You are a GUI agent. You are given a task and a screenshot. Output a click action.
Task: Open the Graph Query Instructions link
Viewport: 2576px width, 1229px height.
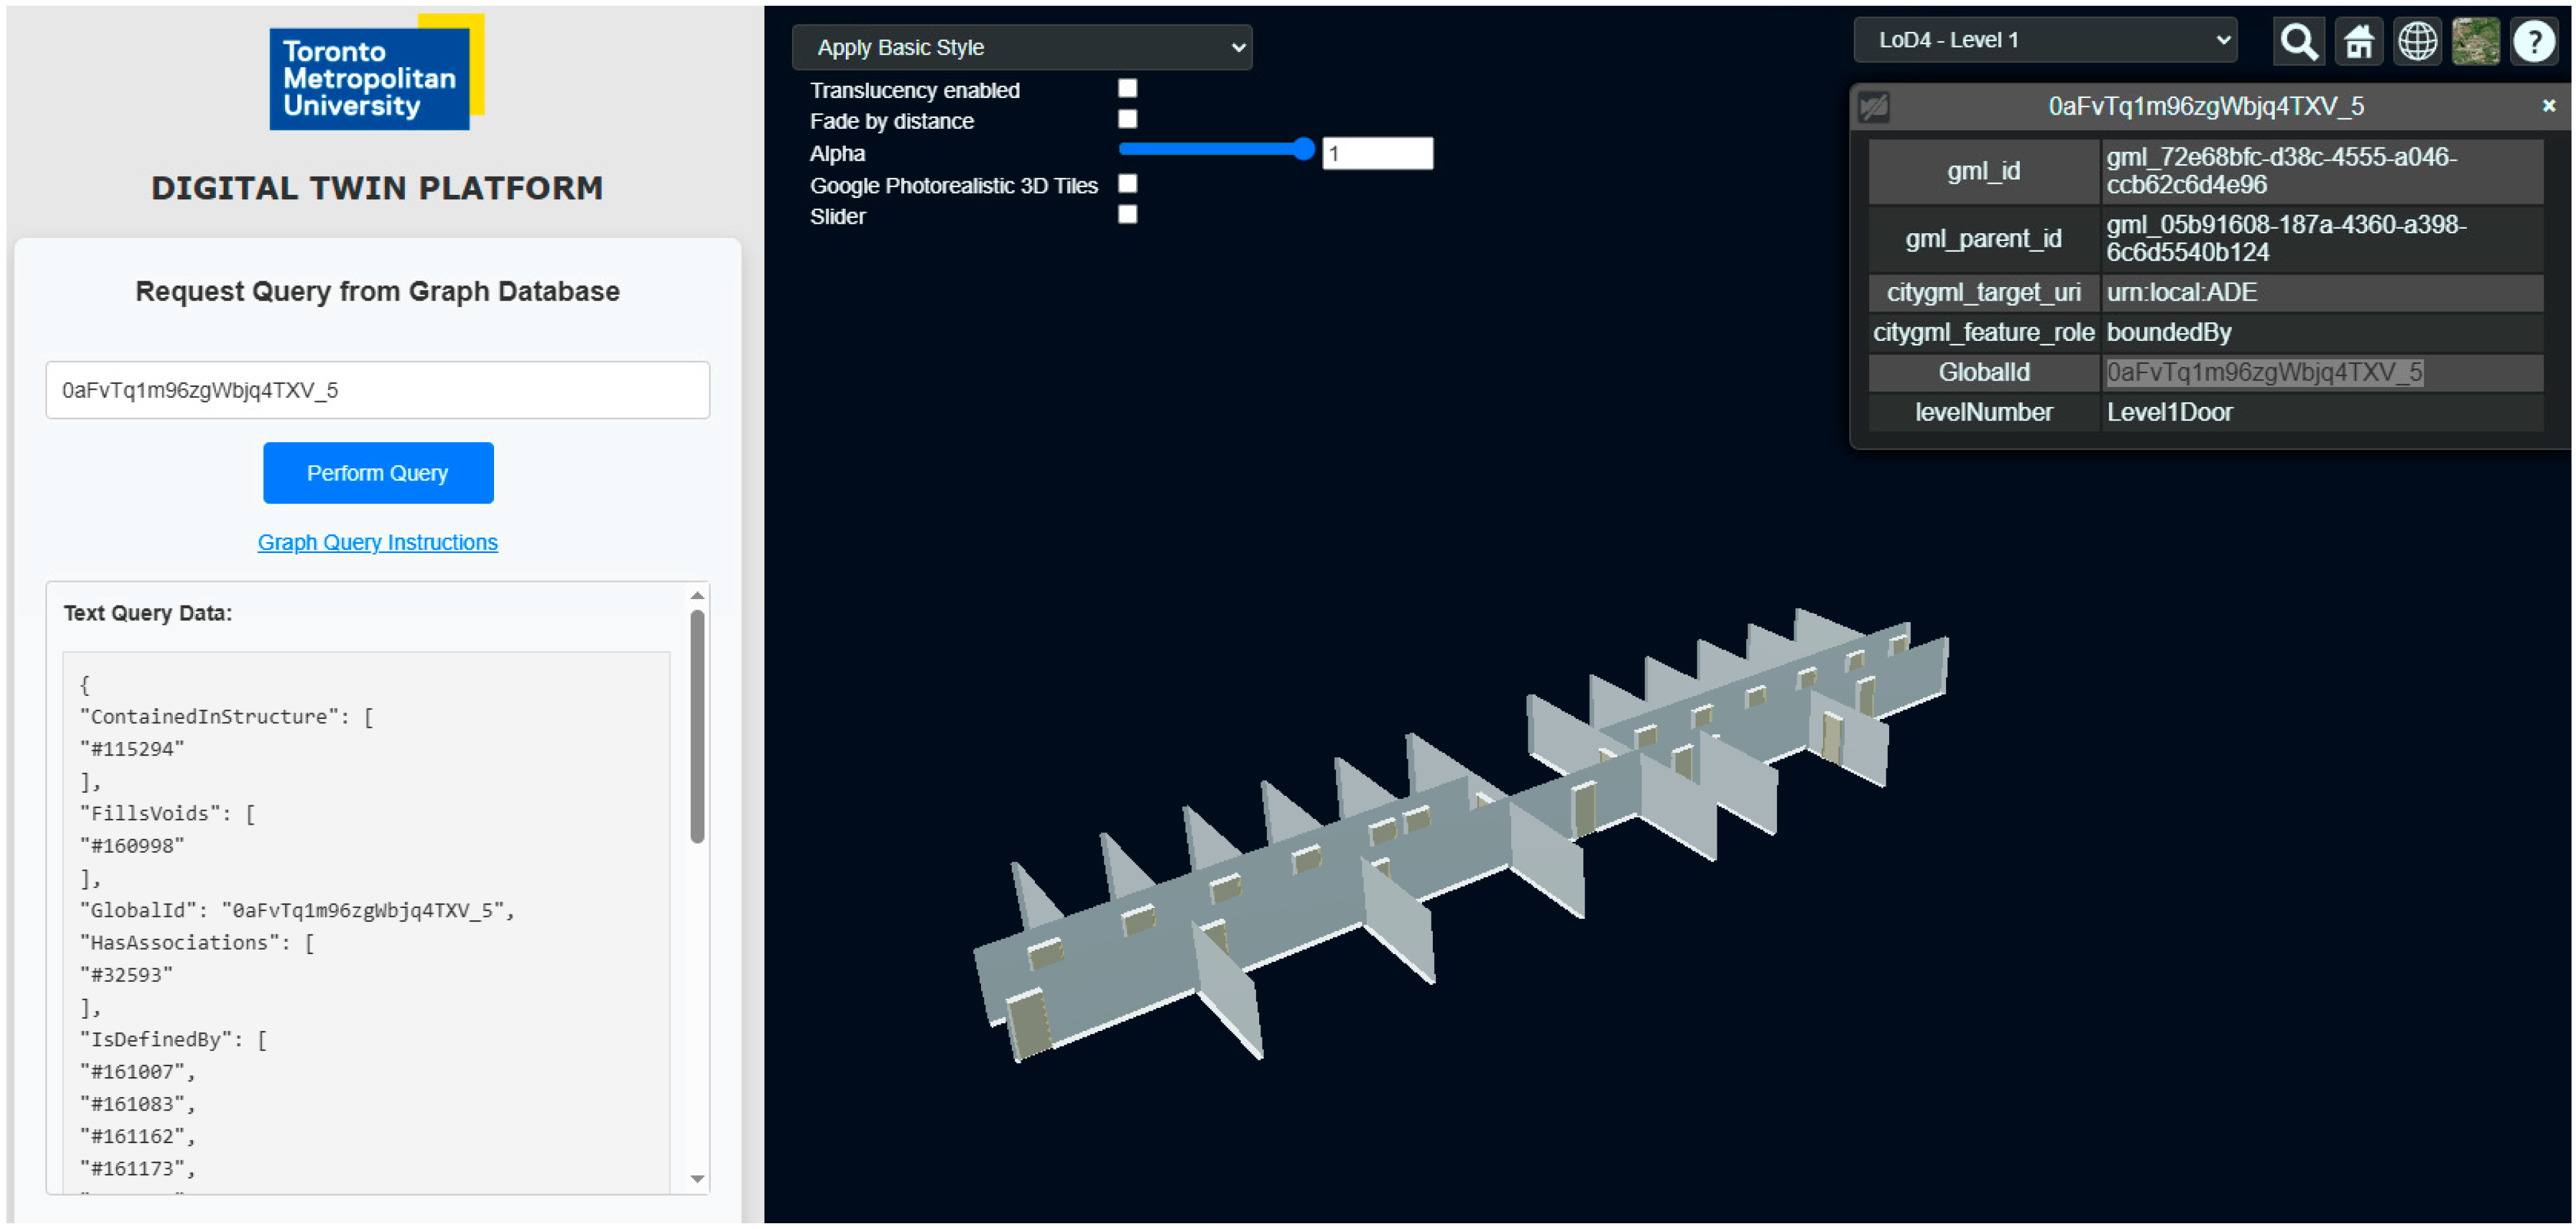(x=377, y=542)
